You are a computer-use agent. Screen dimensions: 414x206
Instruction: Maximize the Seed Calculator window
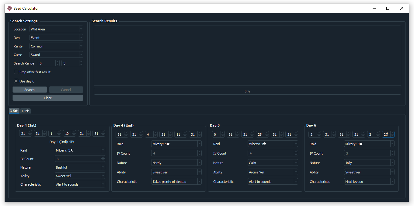tap(388, 9)
